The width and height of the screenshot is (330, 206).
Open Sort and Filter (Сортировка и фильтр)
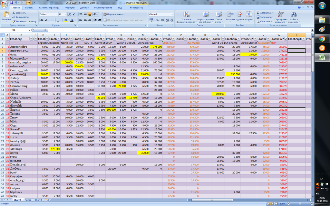click(x=281, y=14)
